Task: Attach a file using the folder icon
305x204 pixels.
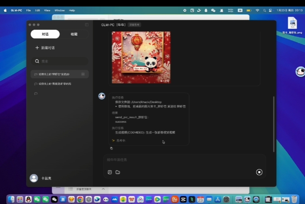Action: pos(118,172)
